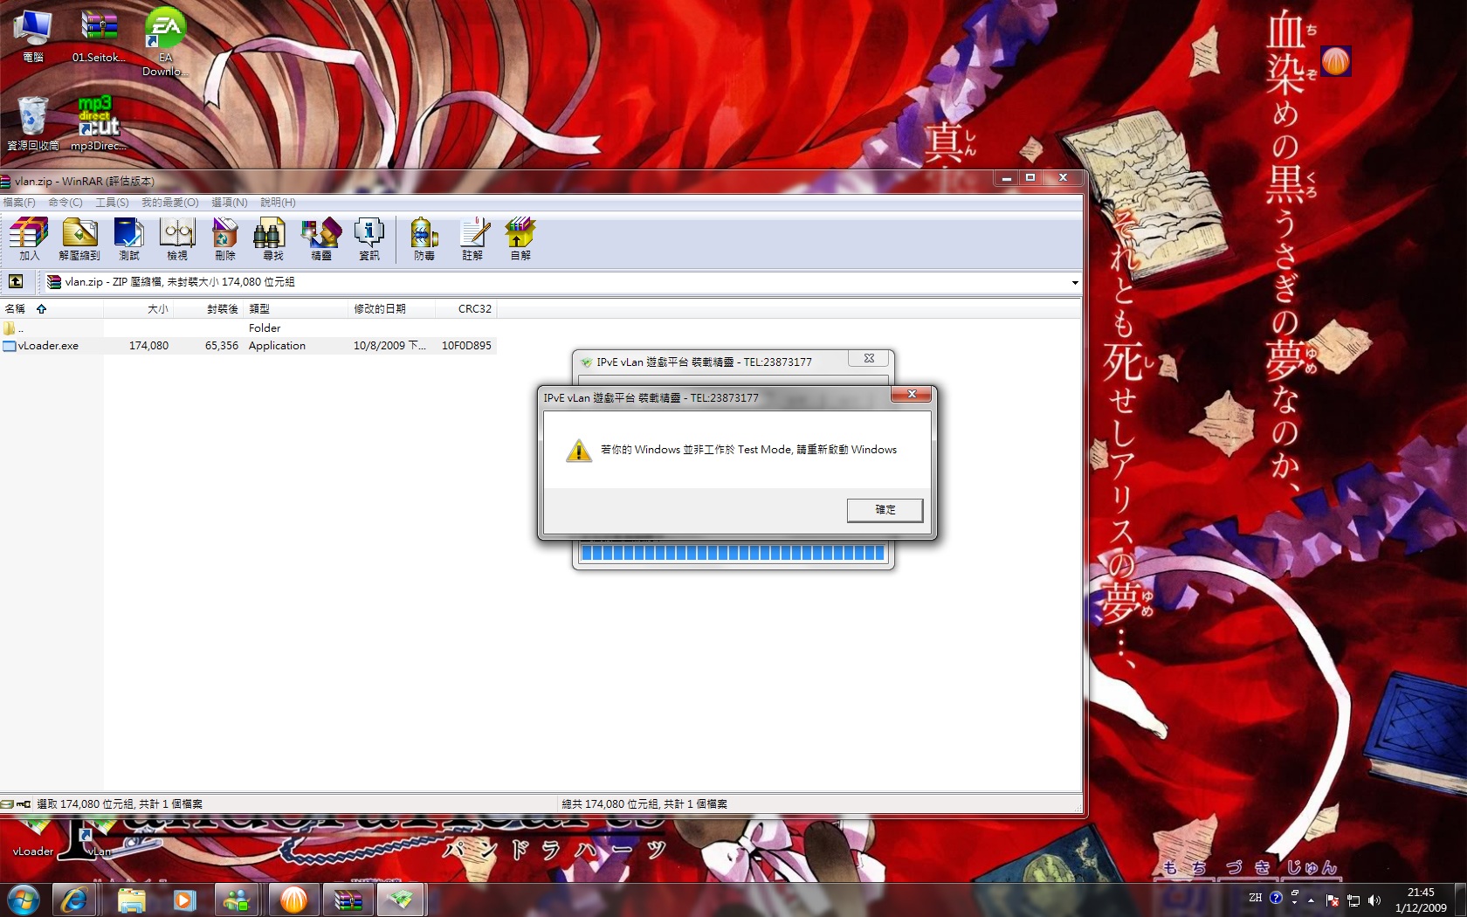Image resolution: width=1467 pixels, height=917 pixels.
Task: Click the 刪除 (Delete) toolbar icon
Action: click(225, 238)
